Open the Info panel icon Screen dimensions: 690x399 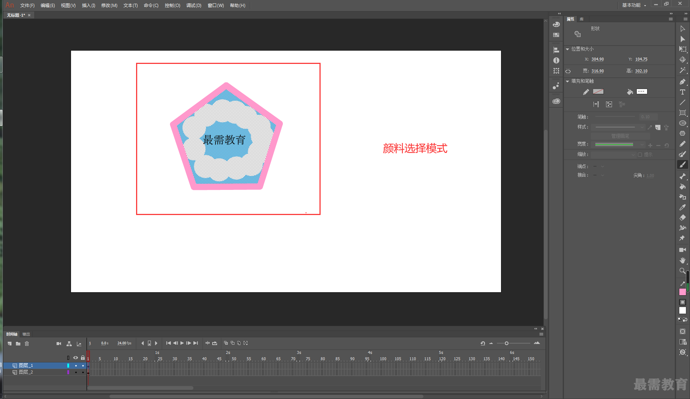(x=556, y=60)
